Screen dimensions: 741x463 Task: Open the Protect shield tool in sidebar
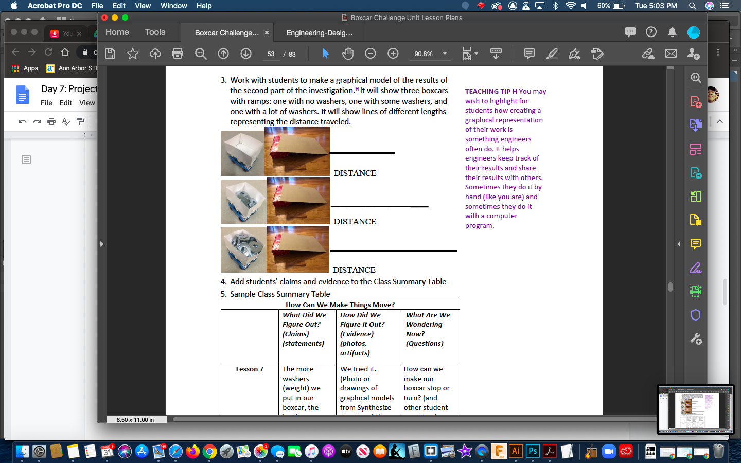[x=696, y=315]
